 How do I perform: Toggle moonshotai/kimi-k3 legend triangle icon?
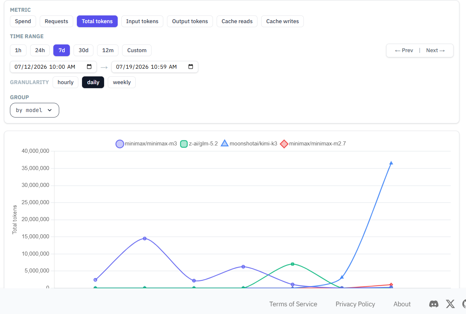(225, 144)
